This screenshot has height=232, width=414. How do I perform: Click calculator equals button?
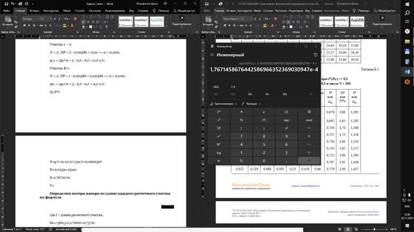point(309,160)
